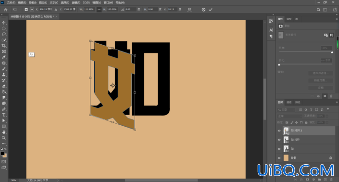Go to the Home screen icon

6,10
